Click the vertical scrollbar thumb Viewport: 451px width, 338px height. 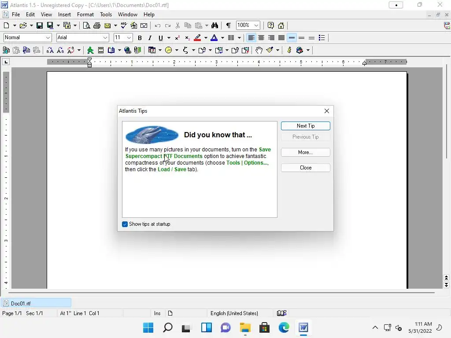[447, 112]
